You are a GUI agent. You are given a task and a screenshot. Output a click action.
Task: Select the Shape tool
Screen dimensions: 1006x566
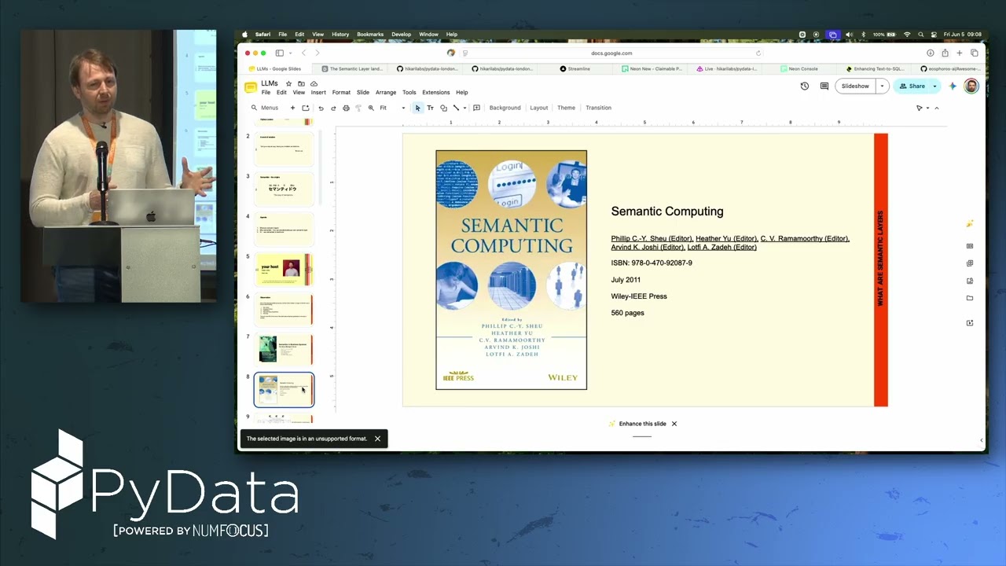pos(443,108)
